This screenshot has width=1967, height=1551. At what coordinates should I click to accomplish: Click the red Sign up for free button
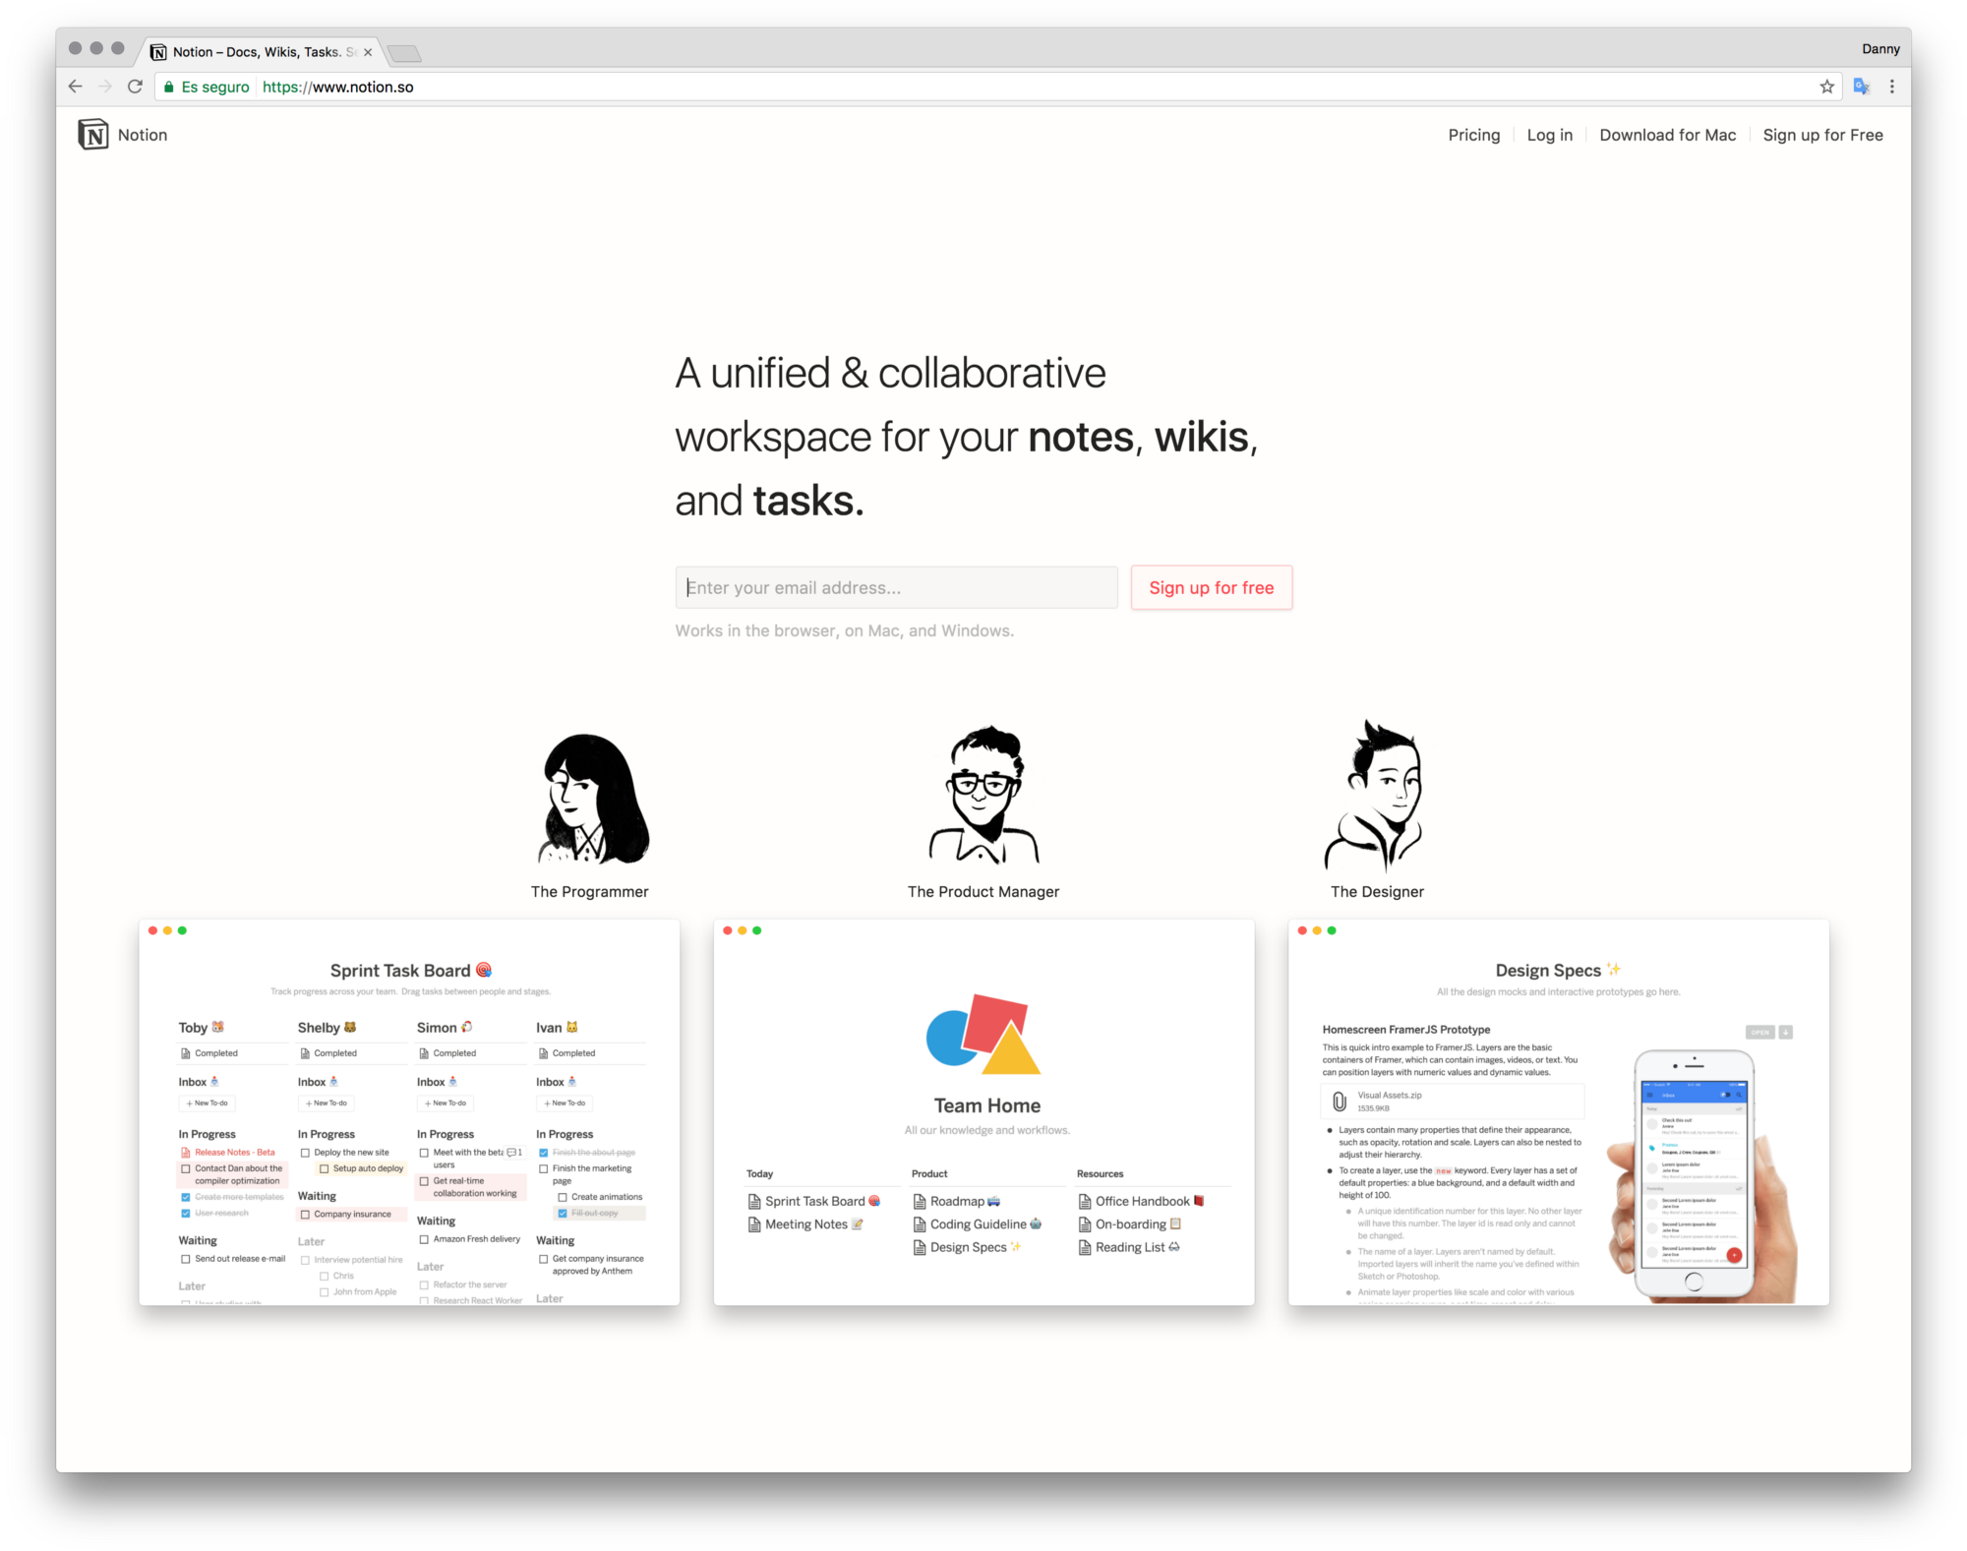point(1211,587)
